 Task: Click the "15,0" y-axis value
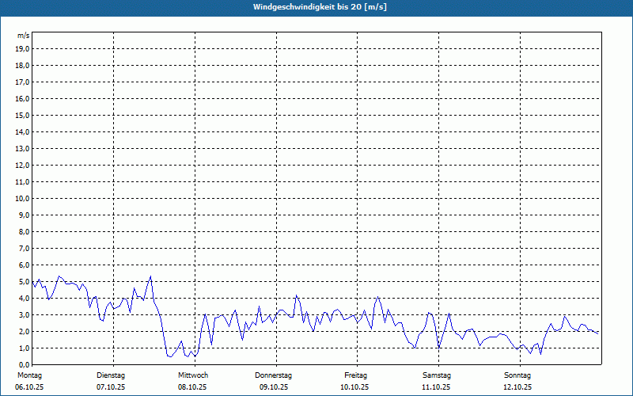point(22,115)
